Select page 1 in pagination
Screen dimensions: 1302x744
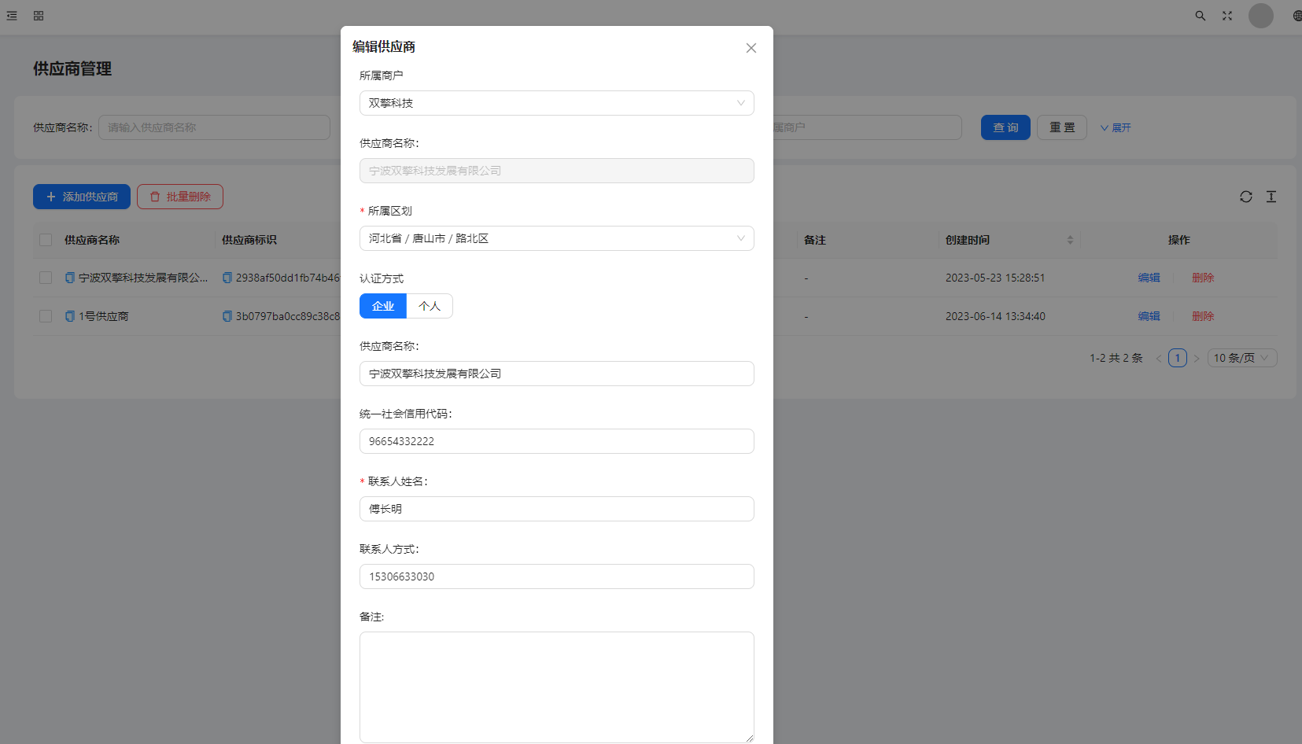pyautogui.click(x=1178, y=358)
